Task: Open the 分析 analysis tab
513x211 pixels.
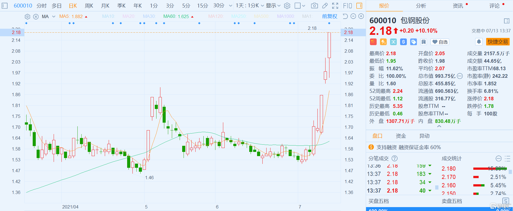Action: coord(421,6)
